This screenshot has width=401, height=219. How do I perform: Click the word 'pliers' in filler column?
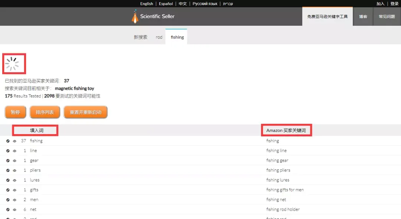35,170
